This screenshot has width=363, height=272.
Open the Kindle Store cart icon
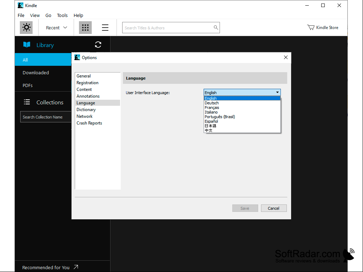pos(311,27)
